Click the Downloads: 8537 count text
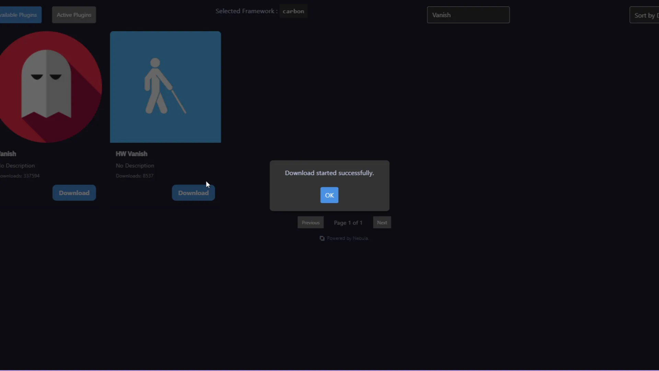This screenshot has height=371, width=659. [x=135, y=176]
